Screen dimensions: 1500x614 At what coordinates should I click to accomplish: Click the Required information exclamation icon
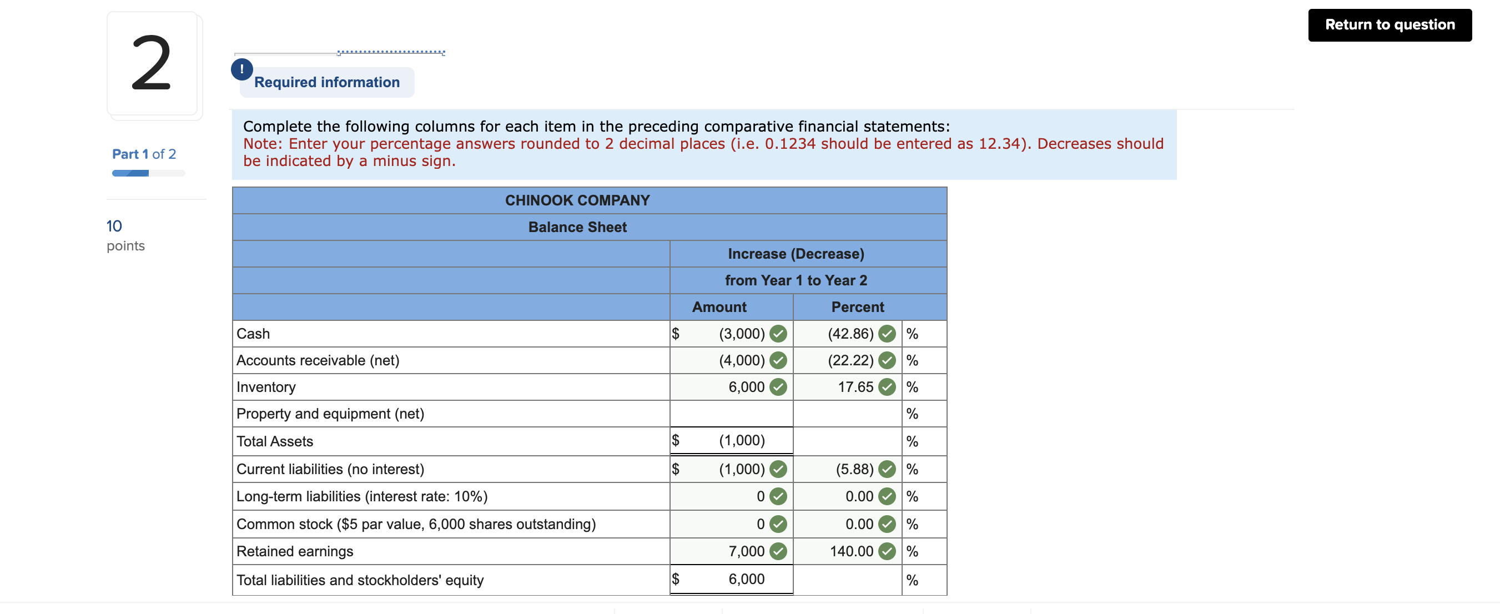point(241,69)
